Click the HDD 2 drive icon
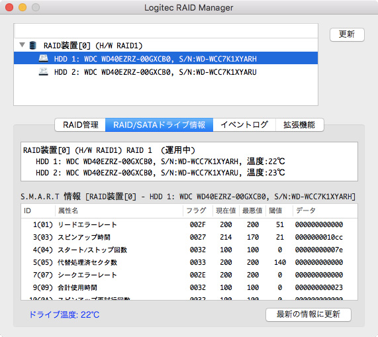378x337 pixels. 44,72
